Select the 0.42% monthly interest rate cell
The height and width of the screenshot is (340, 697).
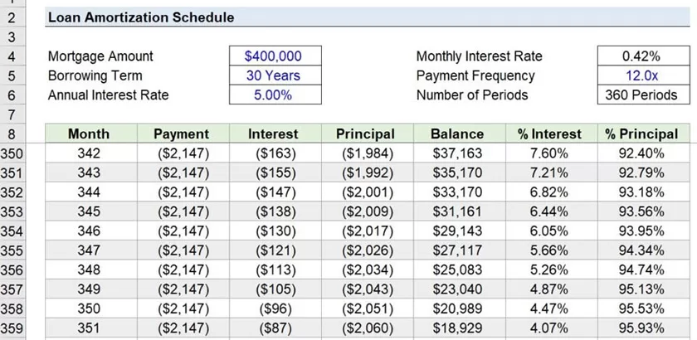click(x=641, y=56)
